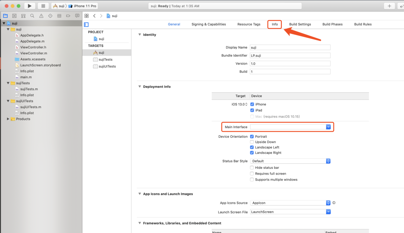This screenshot has height=233, width=404.
Task: Toggle the Portrait orientation checkbox
Action: [x=252, y=137]
